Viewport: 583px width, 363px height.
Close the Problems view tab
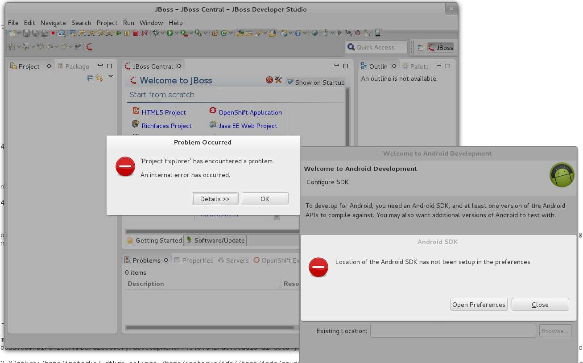coord(166,260)
